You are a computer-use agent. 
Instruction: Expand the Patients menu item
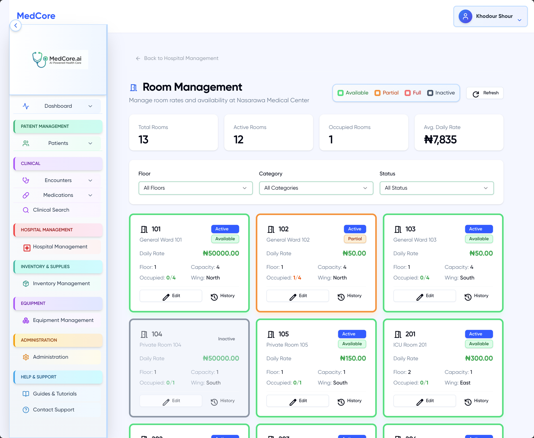pyautogui.click(x=58, y=143)
